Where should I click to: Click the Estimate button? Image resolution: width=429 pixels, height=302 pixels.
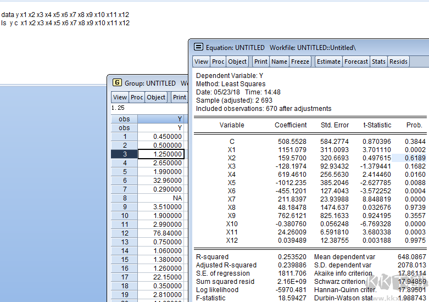pos(328,61)
